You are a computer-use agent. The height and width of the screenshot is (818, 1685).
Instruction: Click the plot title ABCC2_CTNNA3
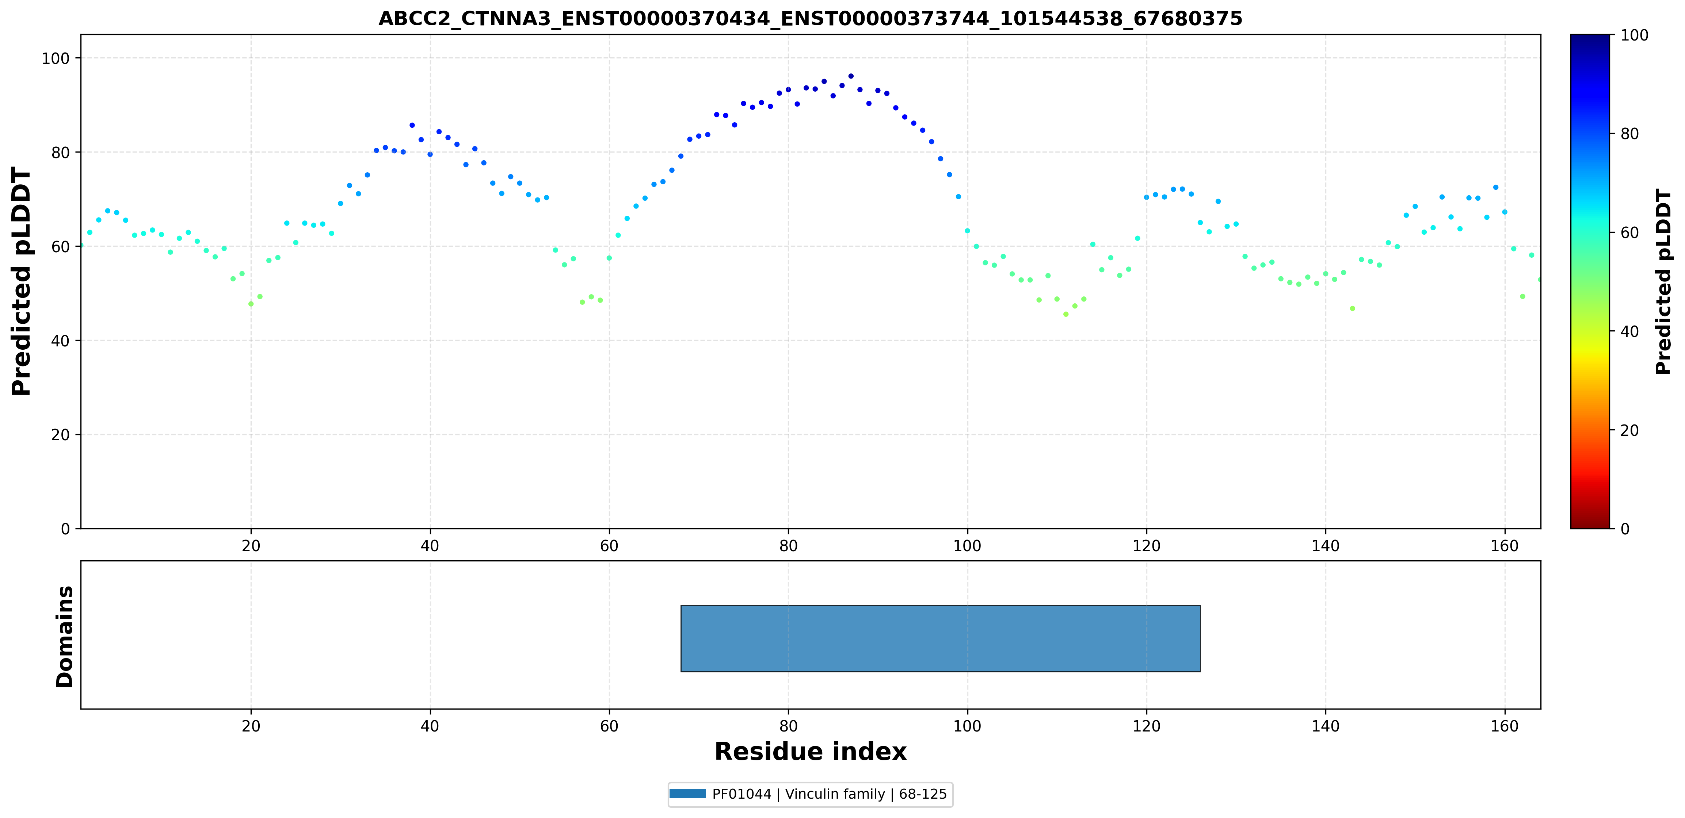click(x=810, y=18)
